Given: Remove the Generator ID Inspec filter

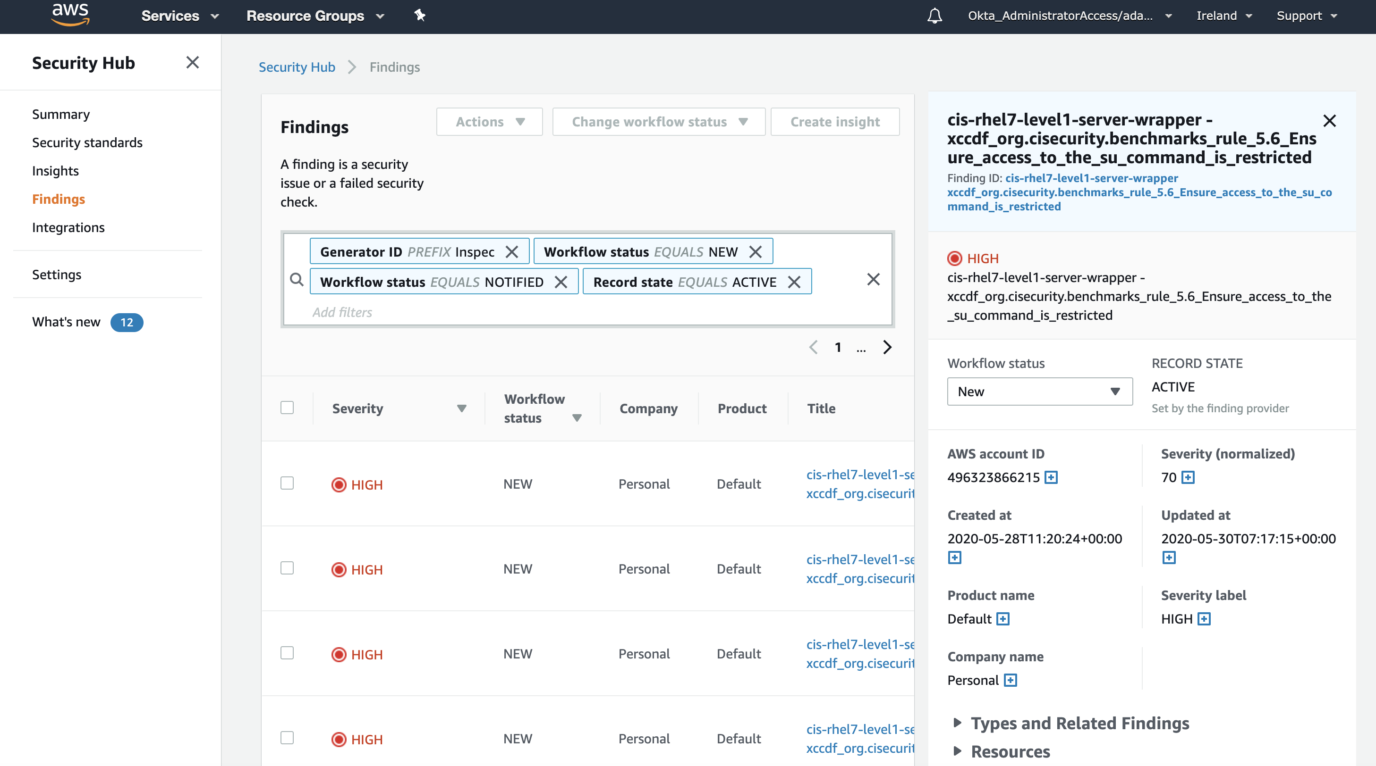Looking at the screenshot, I should (512, 252).
